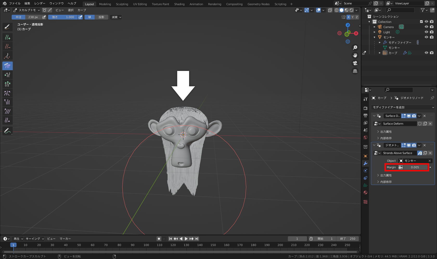Play the animation forward

tap(186, 239)
